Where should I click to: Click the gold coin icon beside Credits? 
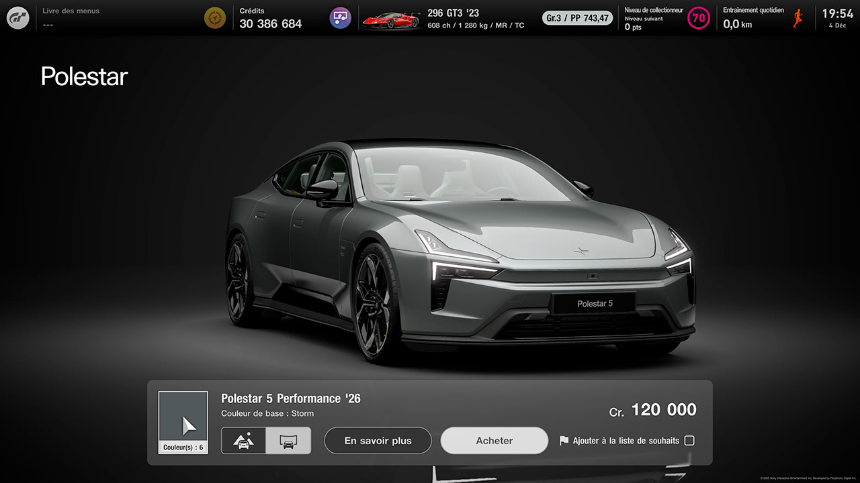pyautogui.click(x=214, y=17)
